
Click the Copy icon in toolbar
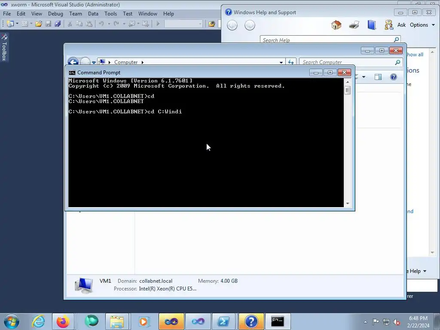point(79,24)
